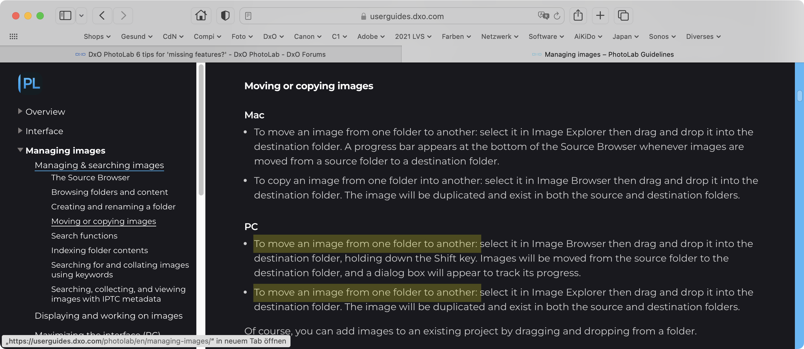Image resolution: width=804 pixels, height=349 pixels.
Task: Open Displaying and working on images
Action: (108, 316)
